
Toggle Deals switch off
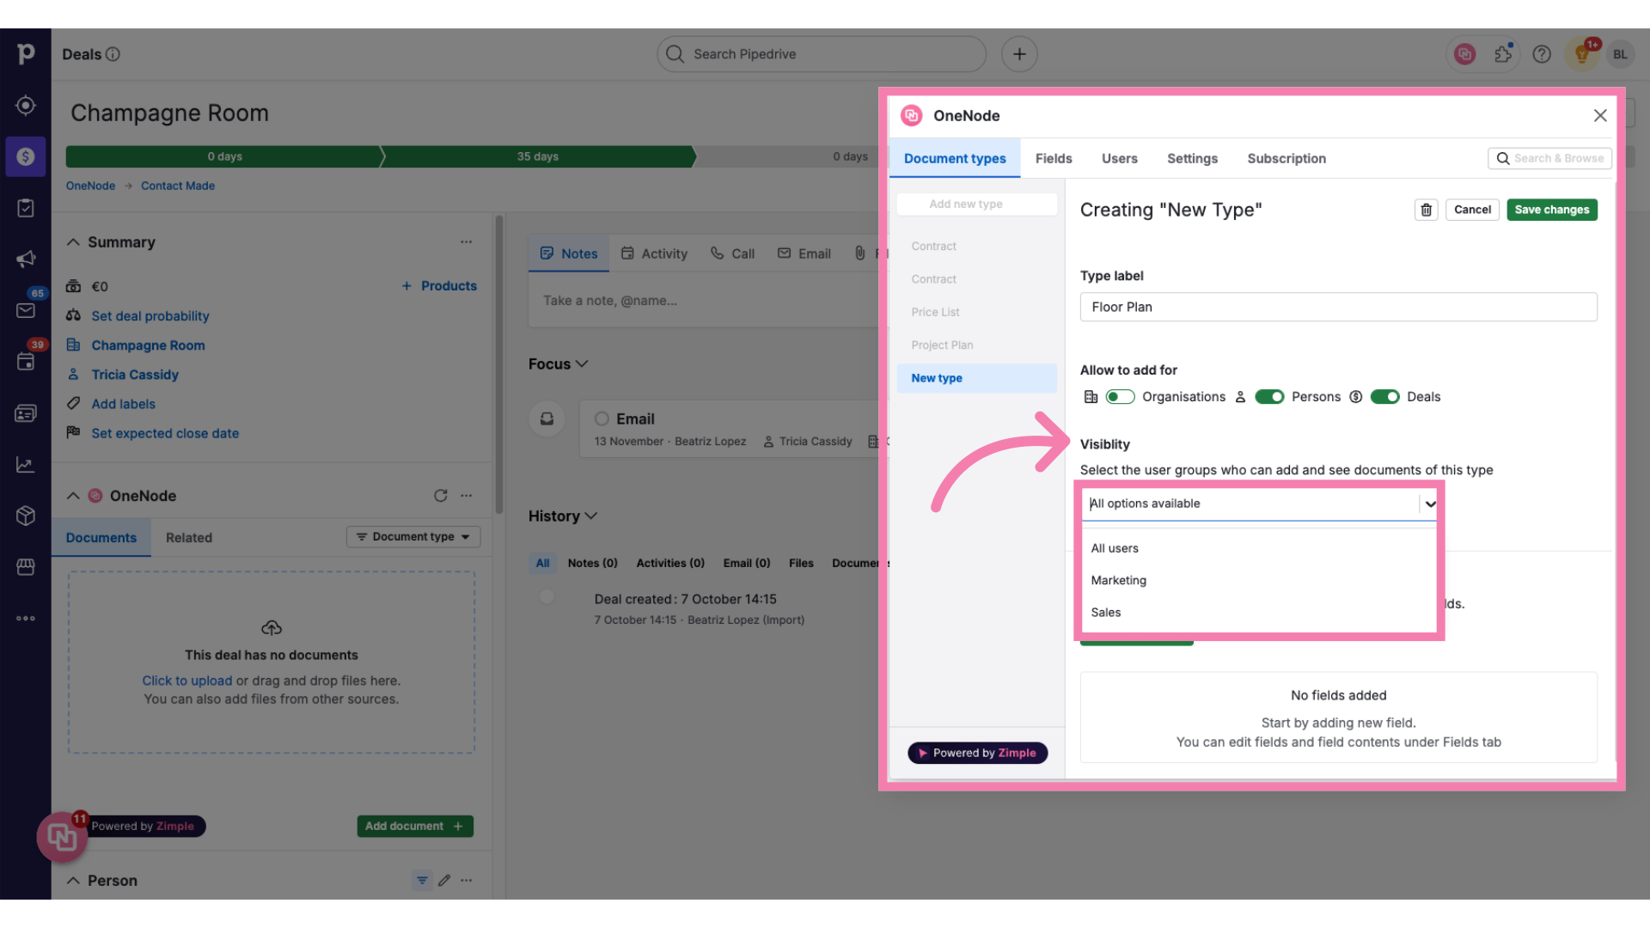point(1384,397)
